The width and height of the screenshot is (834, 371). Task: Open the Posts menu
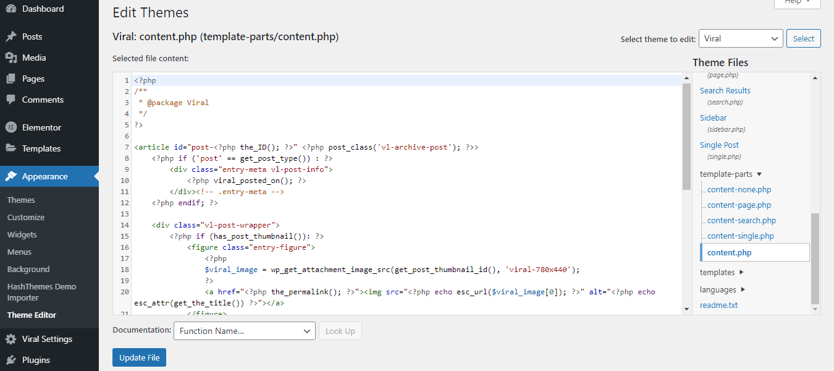49,36
